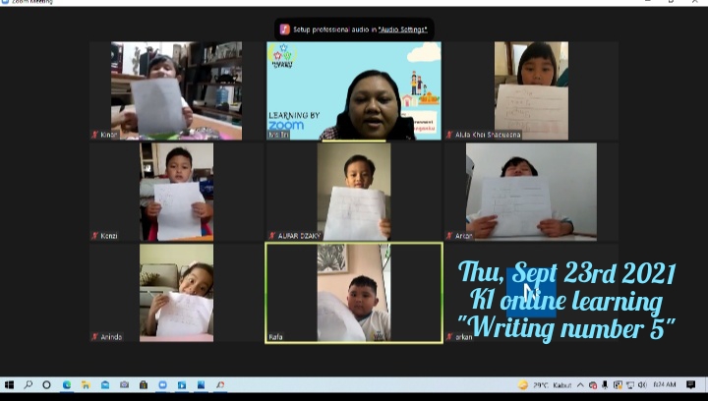Click the "Rafa" name label
The image size is (708, 401).
tap(275, 336)
